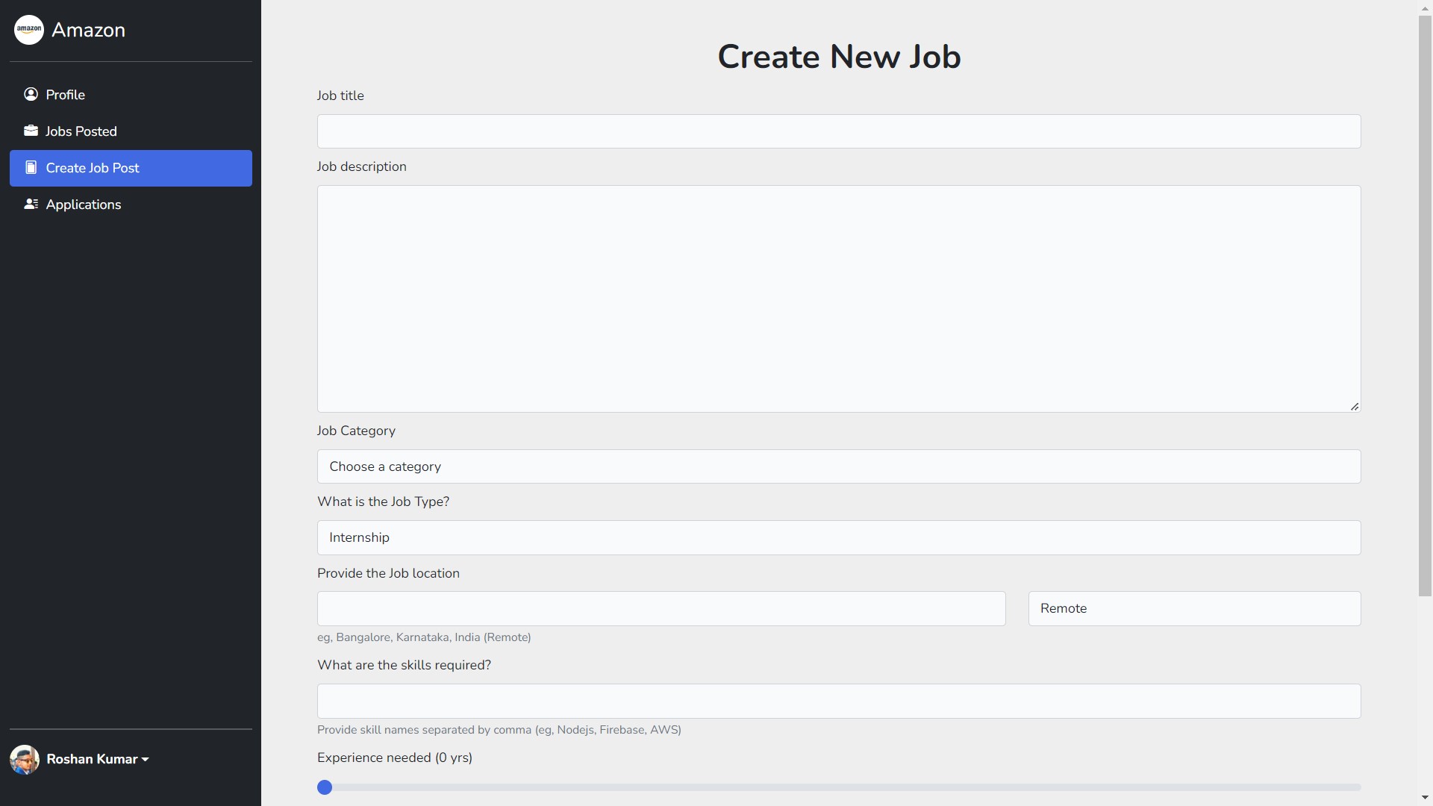
Task: Click the Experience needed slider handle
Action: click(x=325, y=787)
